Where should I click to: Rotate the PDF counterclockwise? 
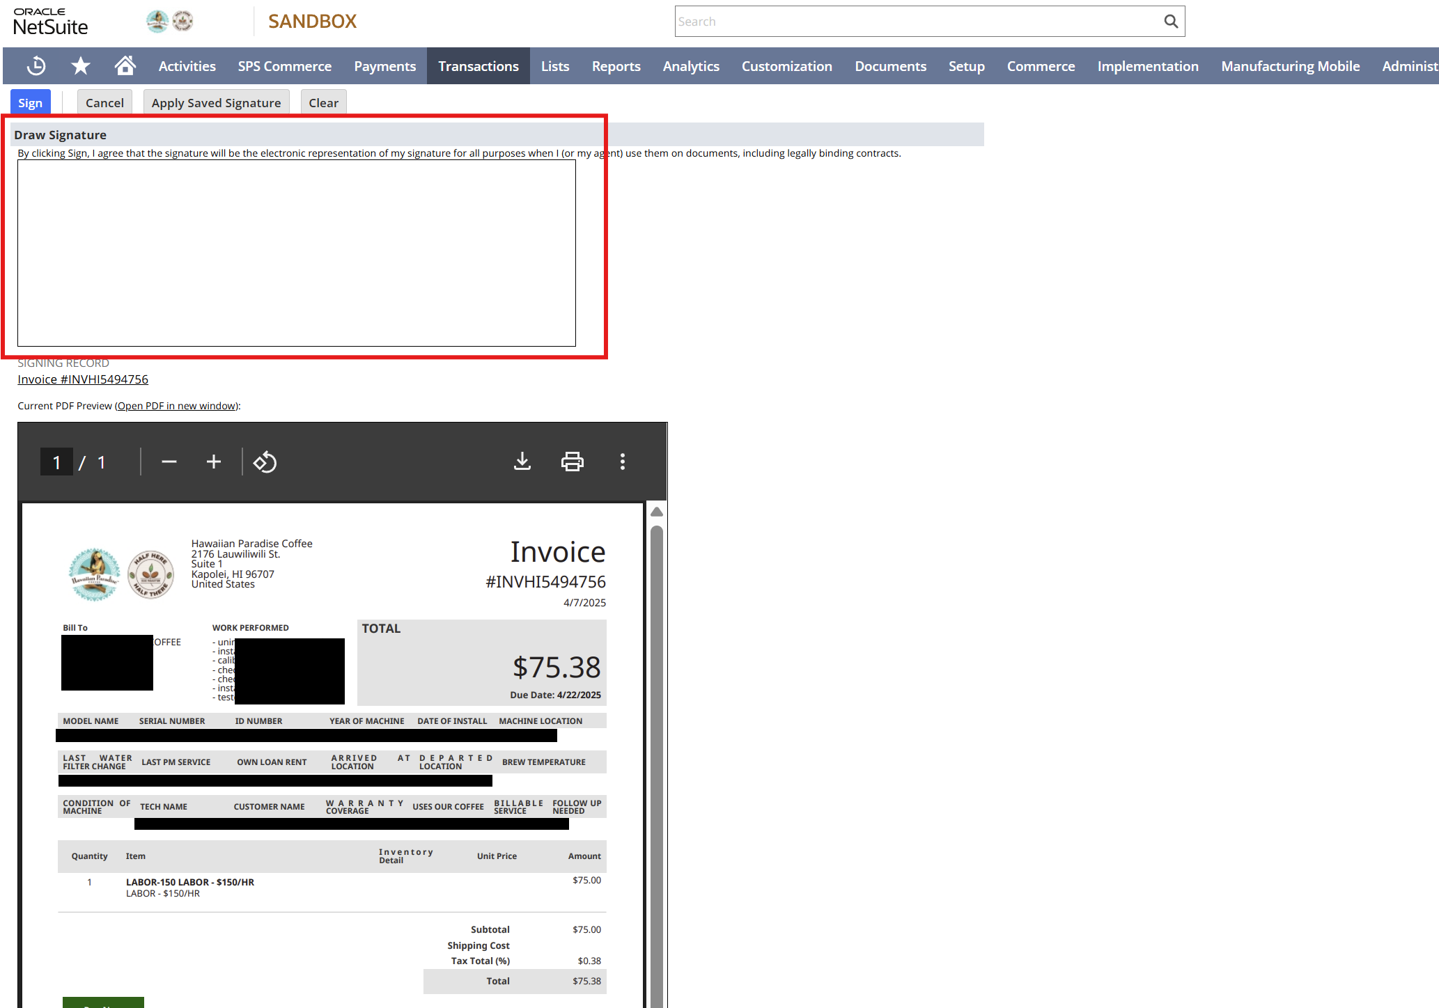pos(265,462)
